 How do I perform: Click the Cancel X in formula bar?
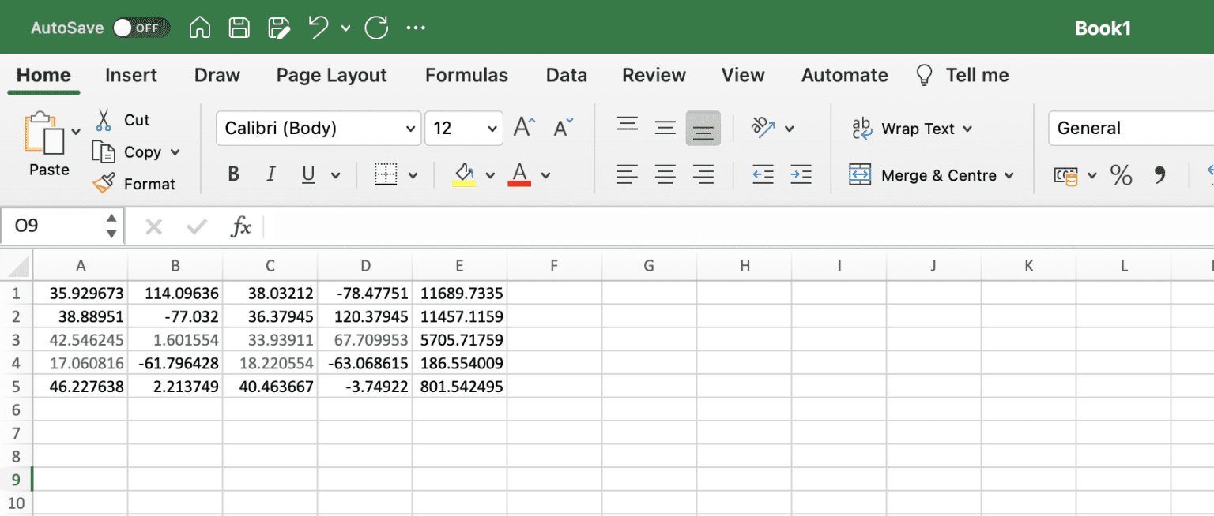click(154, 228)
